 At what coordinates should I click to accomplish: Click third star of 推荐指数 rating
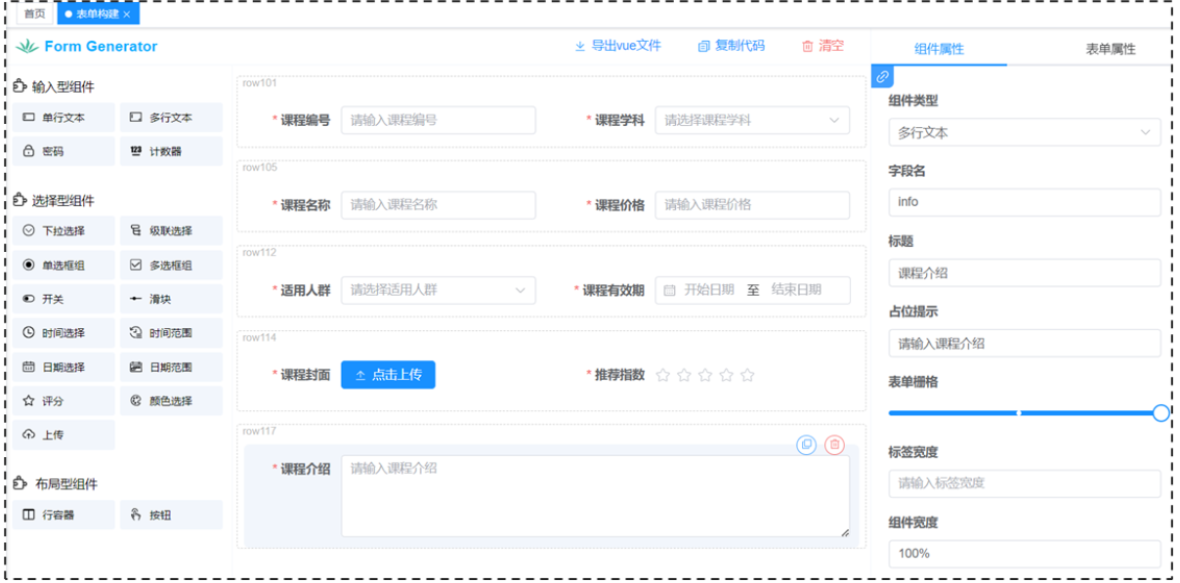click(705, 374)
